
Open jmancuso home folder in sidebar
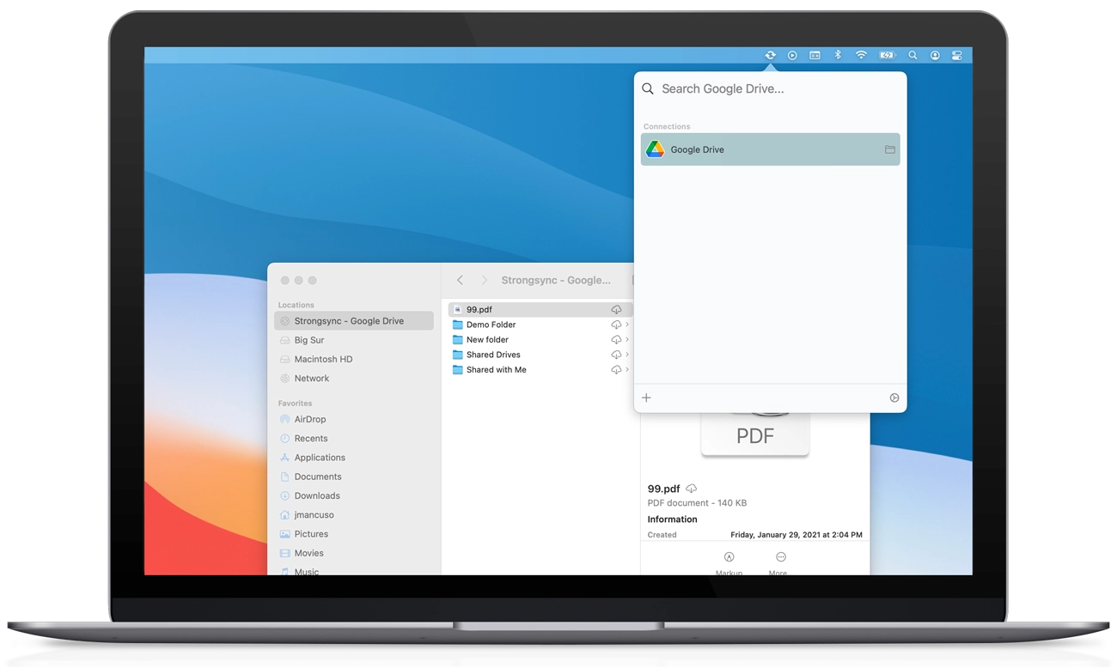[353, 515]
